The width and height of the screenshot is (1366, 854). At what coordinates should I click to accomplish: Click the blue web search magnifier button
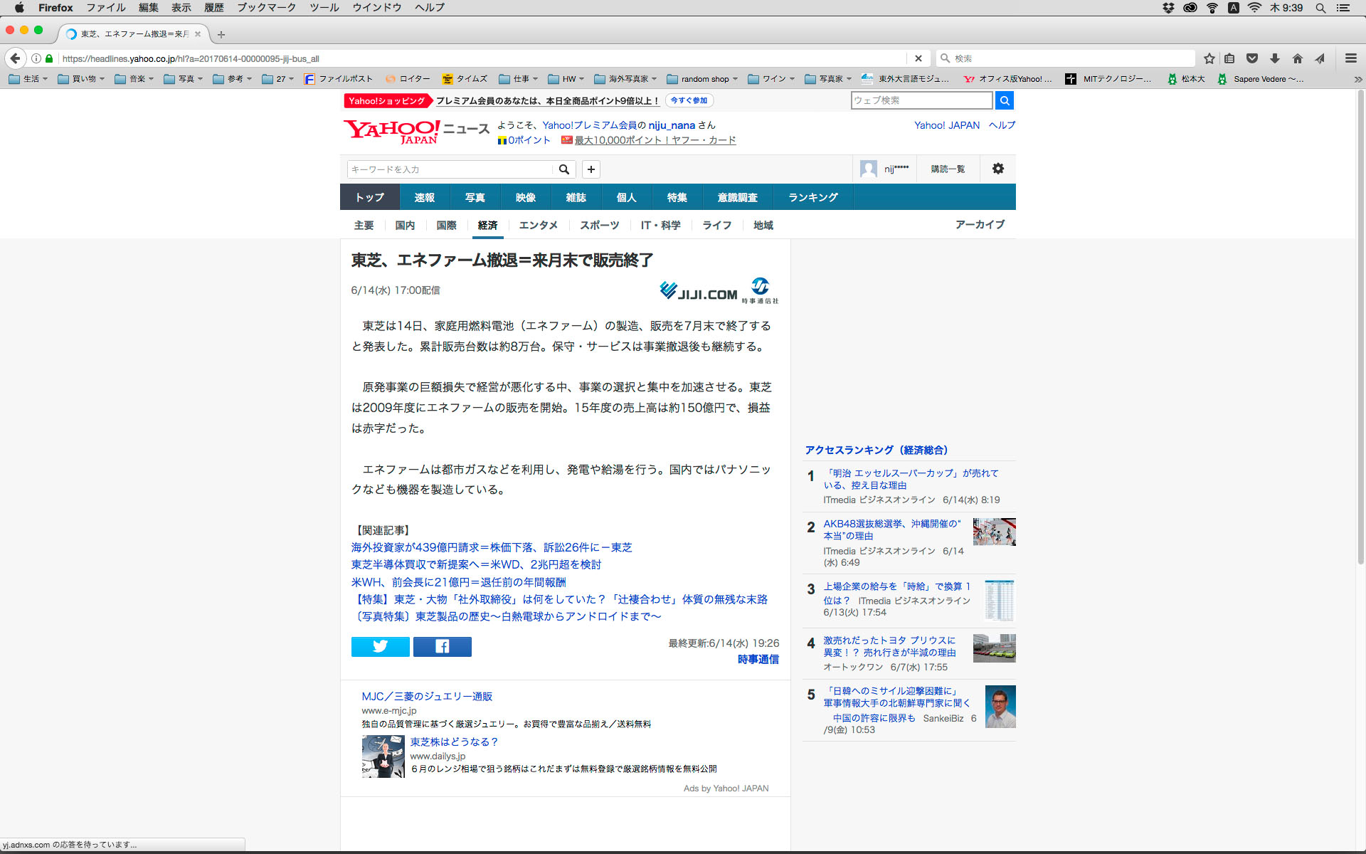point(1004,100)
